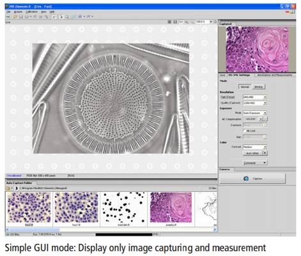Open the Help menu
Screen dimensions: 301x256
52,12
